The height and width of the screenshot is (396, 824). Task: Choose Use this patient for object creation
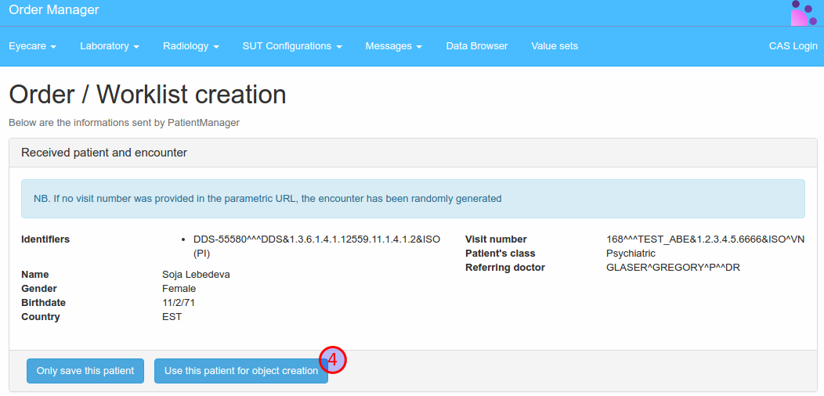(240, 371)
